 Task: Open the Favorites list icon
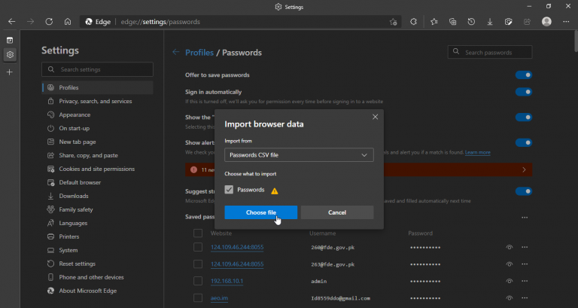pyautogui.click(x=434, y=22)
